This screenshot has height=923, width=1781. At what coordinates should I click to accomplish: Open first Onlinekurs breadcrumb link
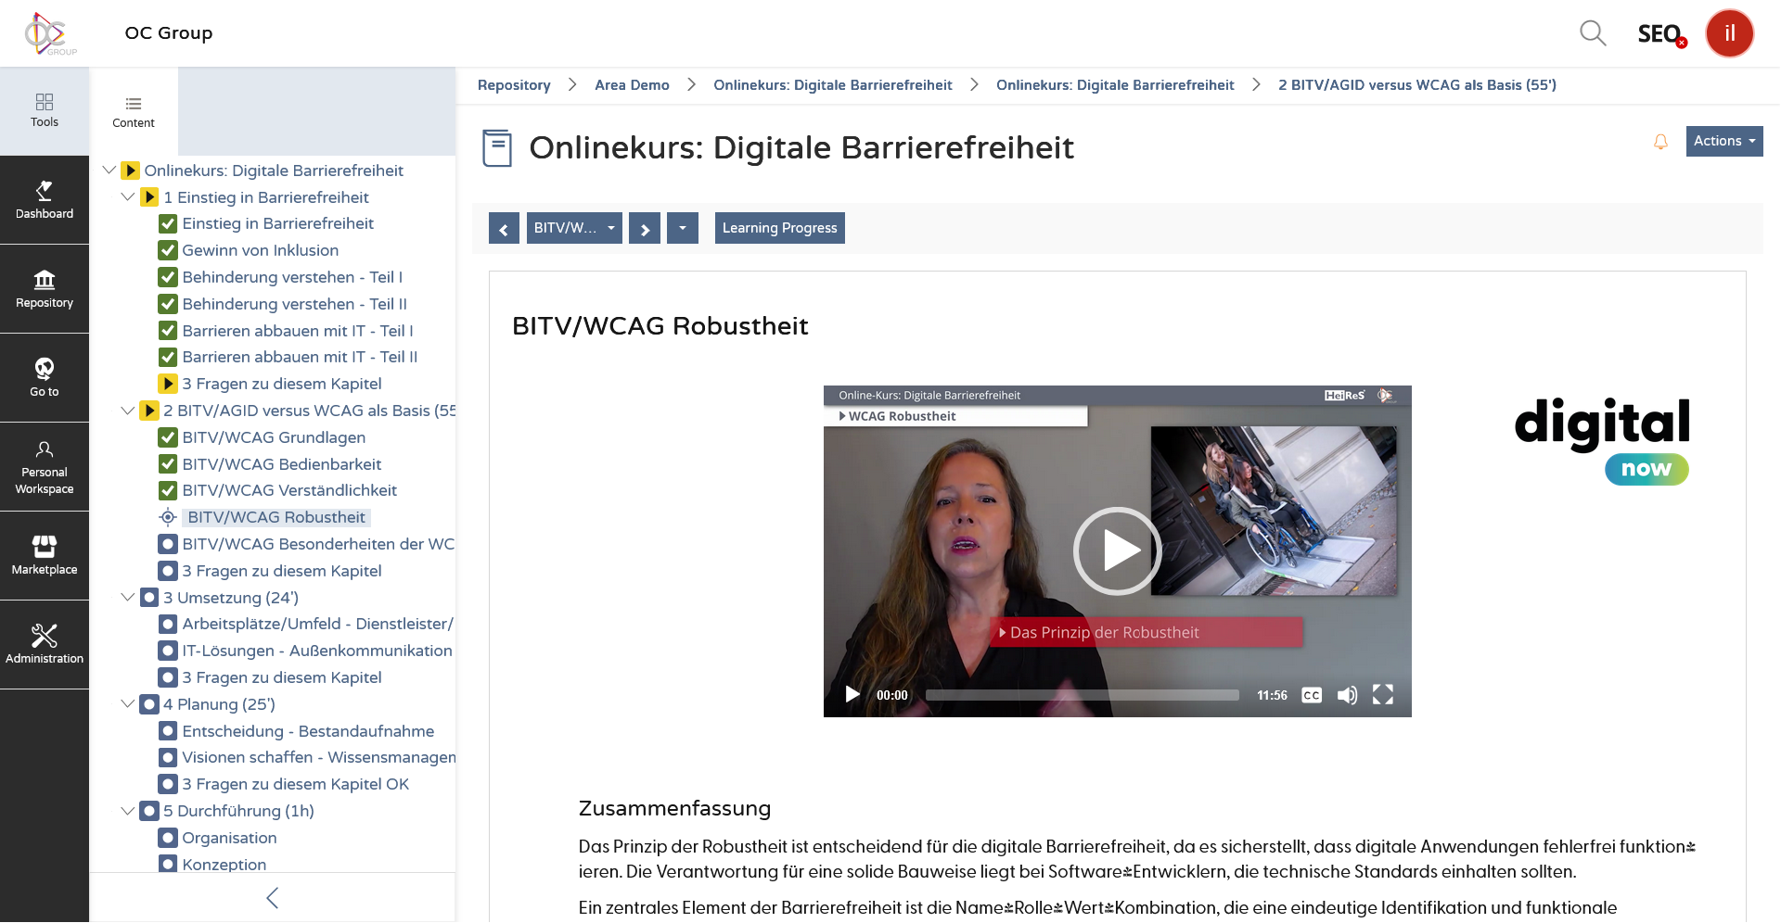point(833,85)
